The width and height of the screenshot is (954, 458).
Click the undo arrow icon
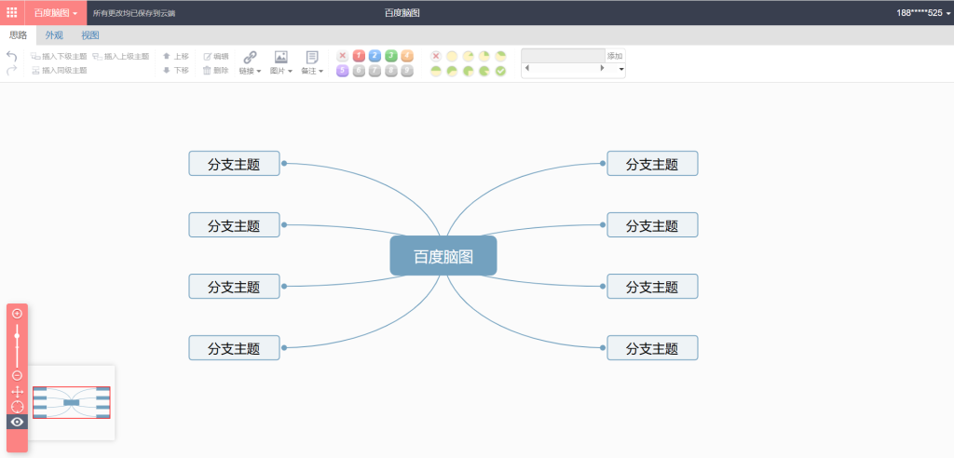click(x=11, y=56)
